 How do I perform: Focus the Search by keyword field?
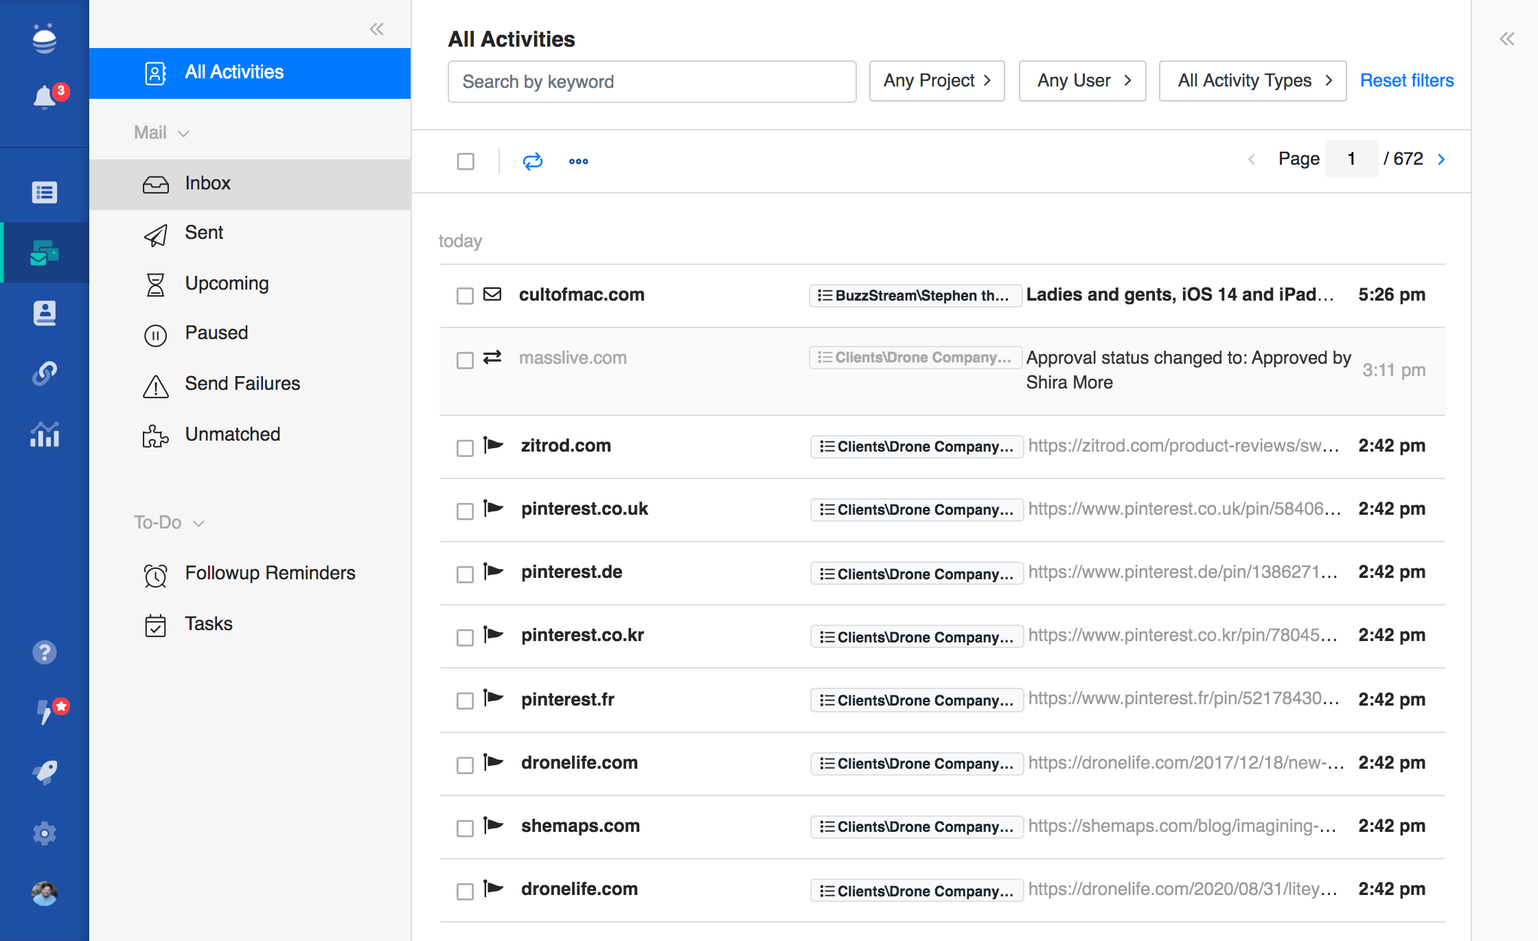pos(651,82)
